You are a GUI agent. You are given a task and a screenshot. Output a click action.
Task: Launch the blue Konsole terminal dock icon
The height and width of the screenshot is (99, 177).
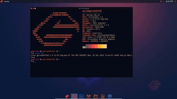tap(81, 96)
